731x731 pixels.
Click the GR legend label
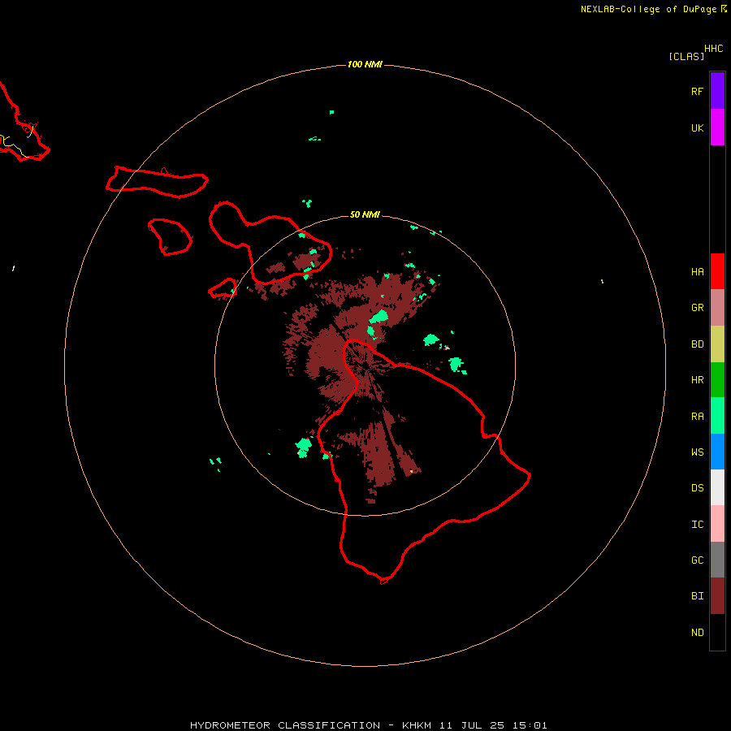click(x=697, y=308)
